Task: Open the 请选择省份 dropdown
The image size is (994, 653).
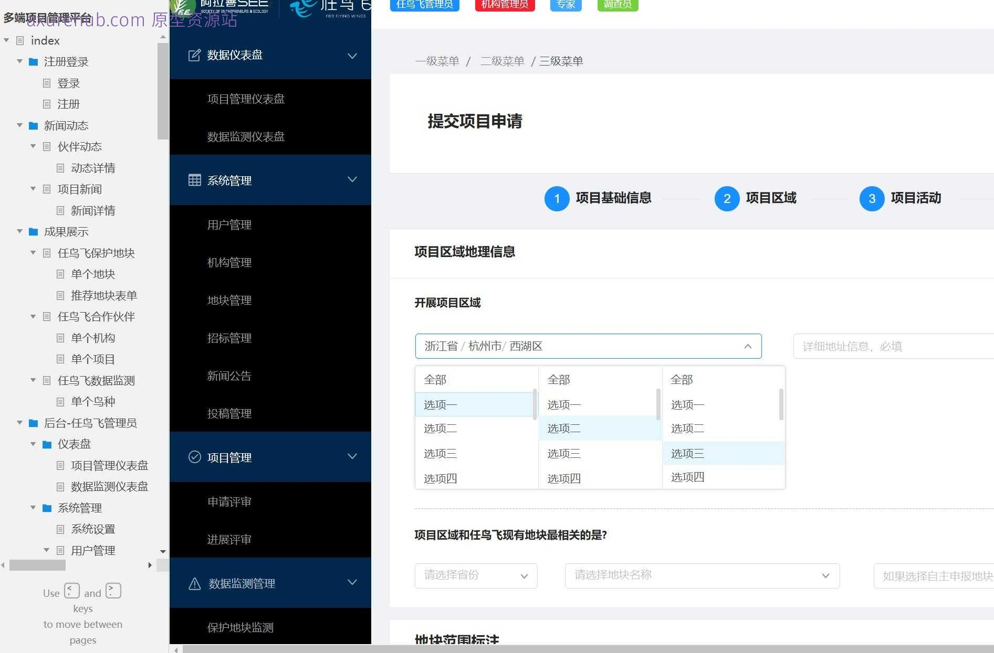Action: tap(475, 575)
